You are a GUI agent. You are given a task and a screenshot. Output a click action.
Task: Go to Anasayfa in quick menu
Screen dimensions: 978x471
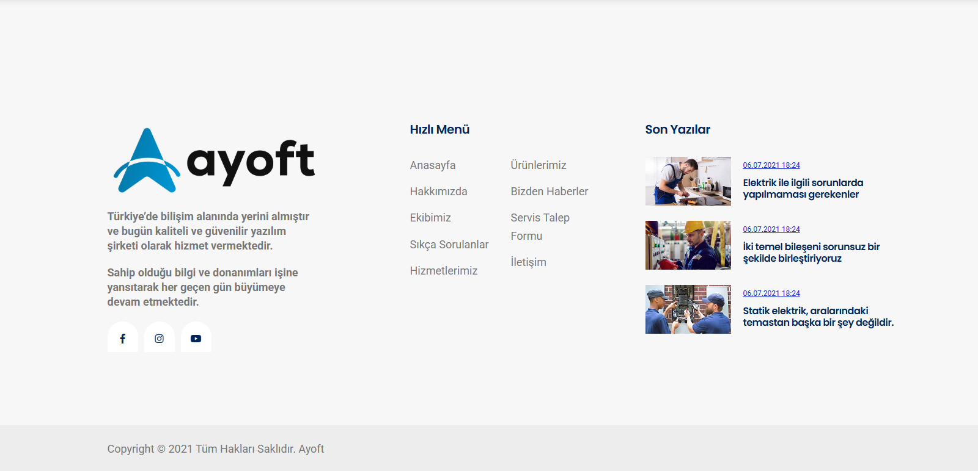433,165
